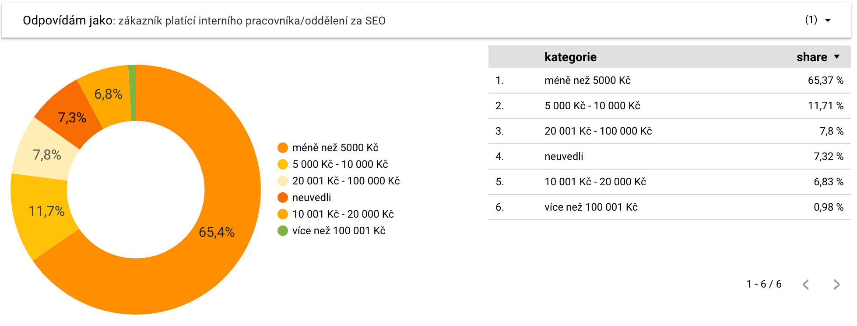The height and width of the screenshot is (326, 857).
Task: Go to next table page arrow
Action: pos(836,284)
